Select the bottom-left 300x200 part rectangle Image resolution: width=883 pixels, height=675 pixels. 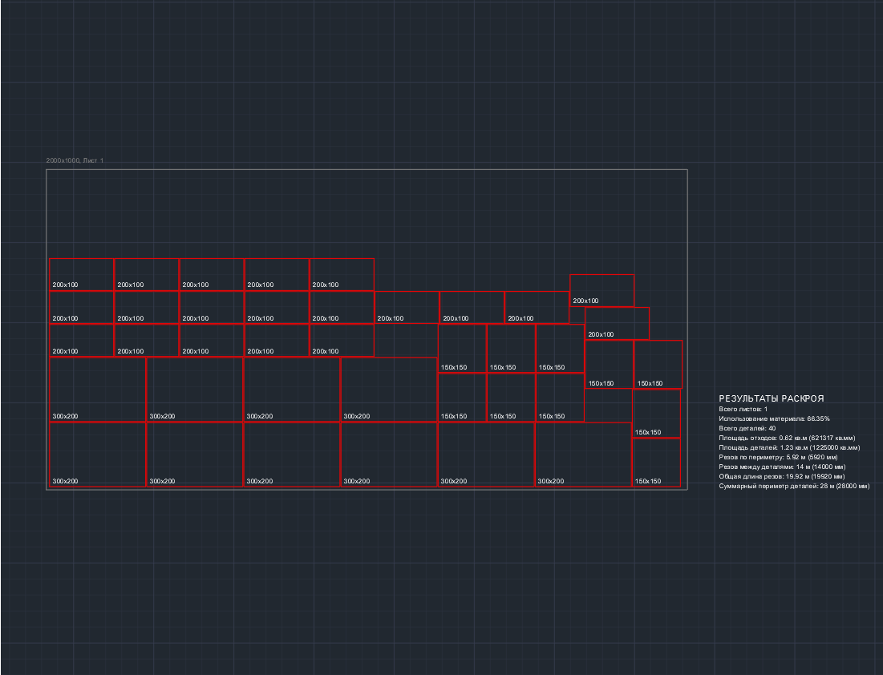tap(98, 454)
